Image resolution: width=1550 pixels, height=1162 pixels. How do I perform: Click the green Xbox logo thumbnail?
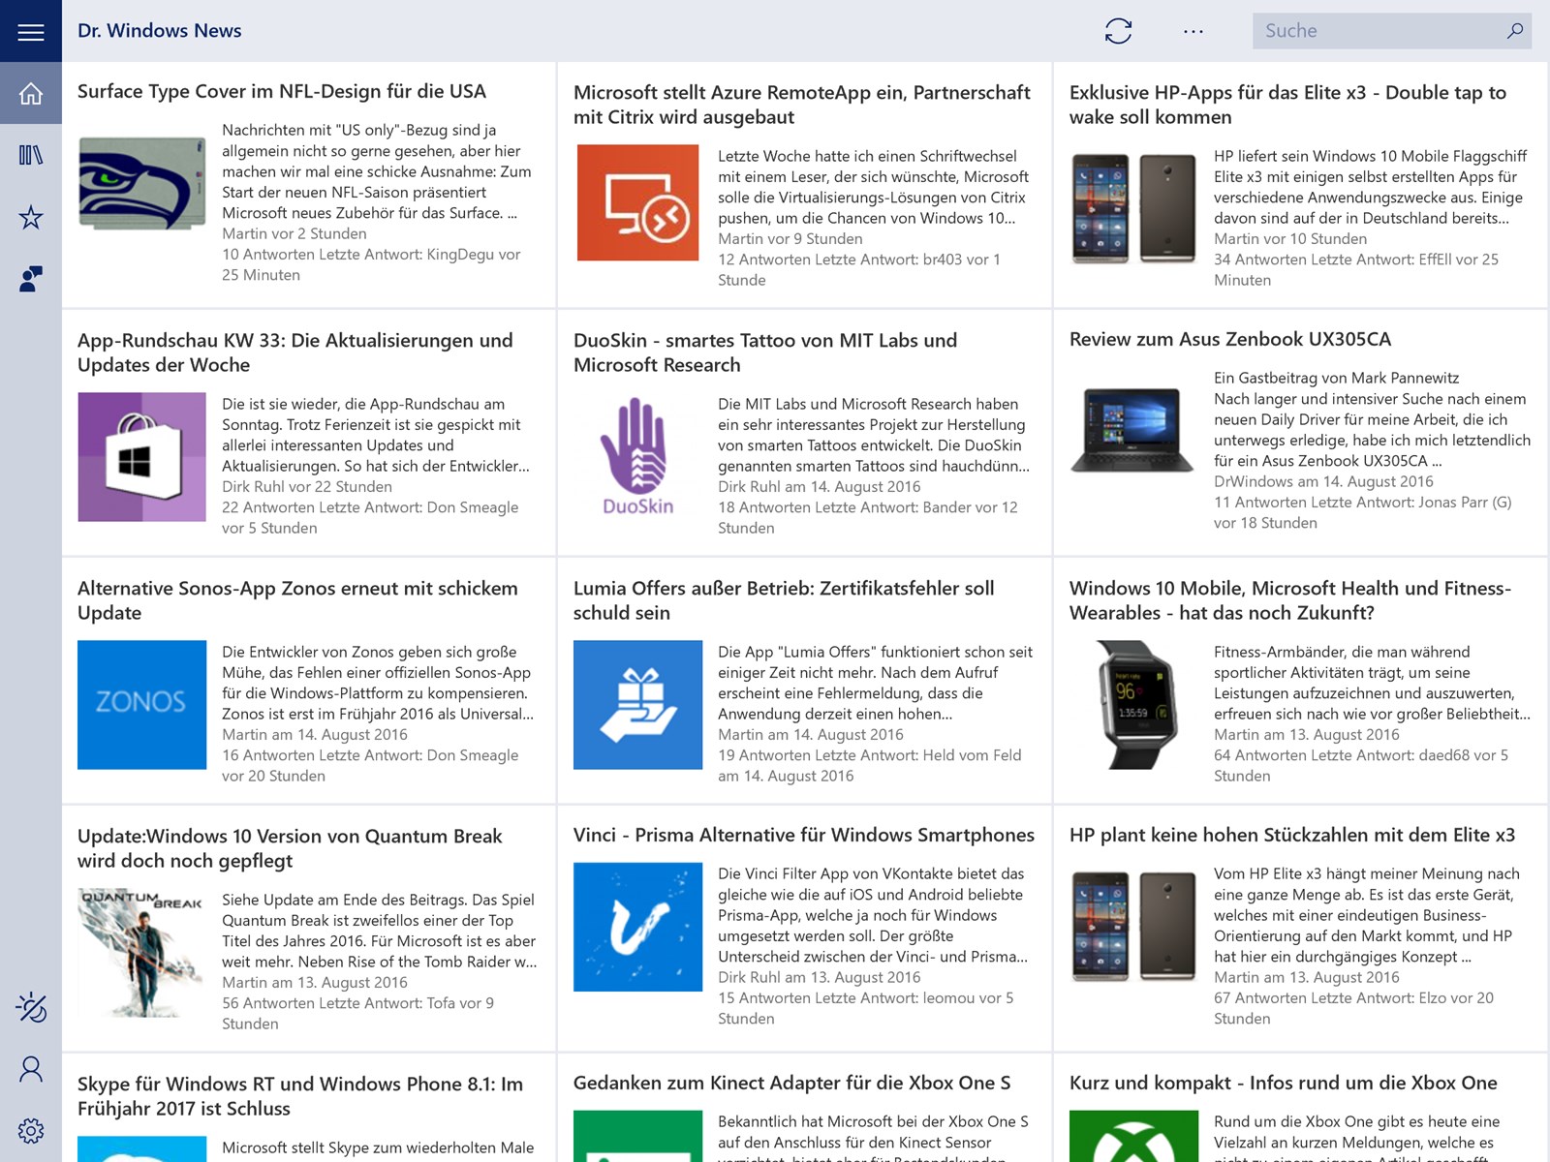[1133, 1136]
